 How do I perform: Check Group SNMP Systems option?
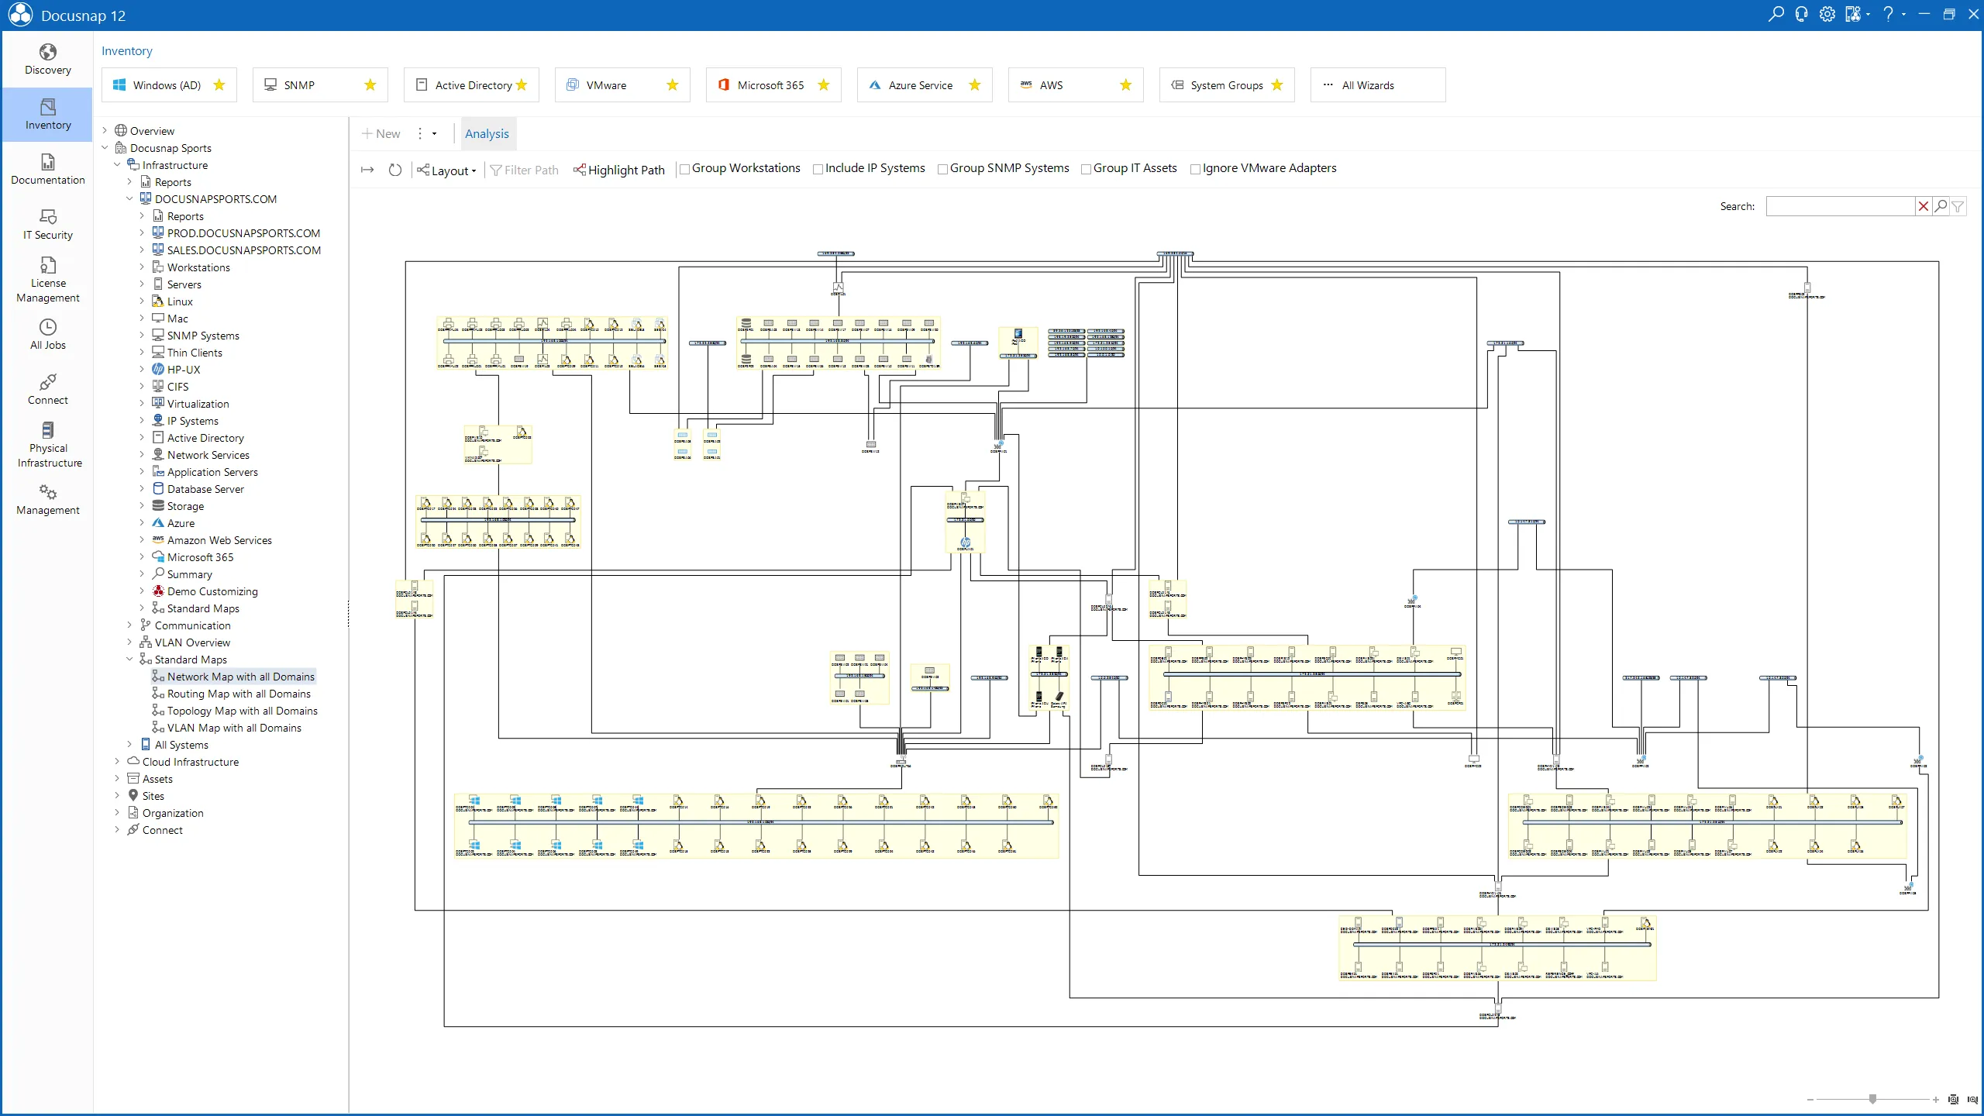[942, 169]
